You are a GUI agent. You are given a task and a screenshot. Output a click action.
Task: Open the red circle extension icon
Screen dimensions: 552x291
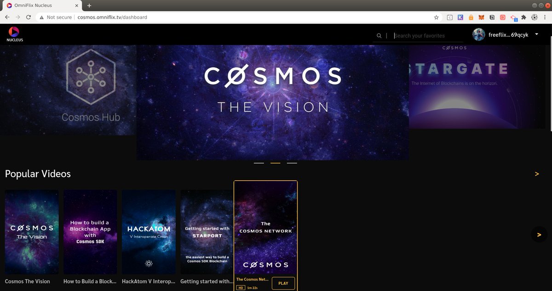click(x=503, y=17)
